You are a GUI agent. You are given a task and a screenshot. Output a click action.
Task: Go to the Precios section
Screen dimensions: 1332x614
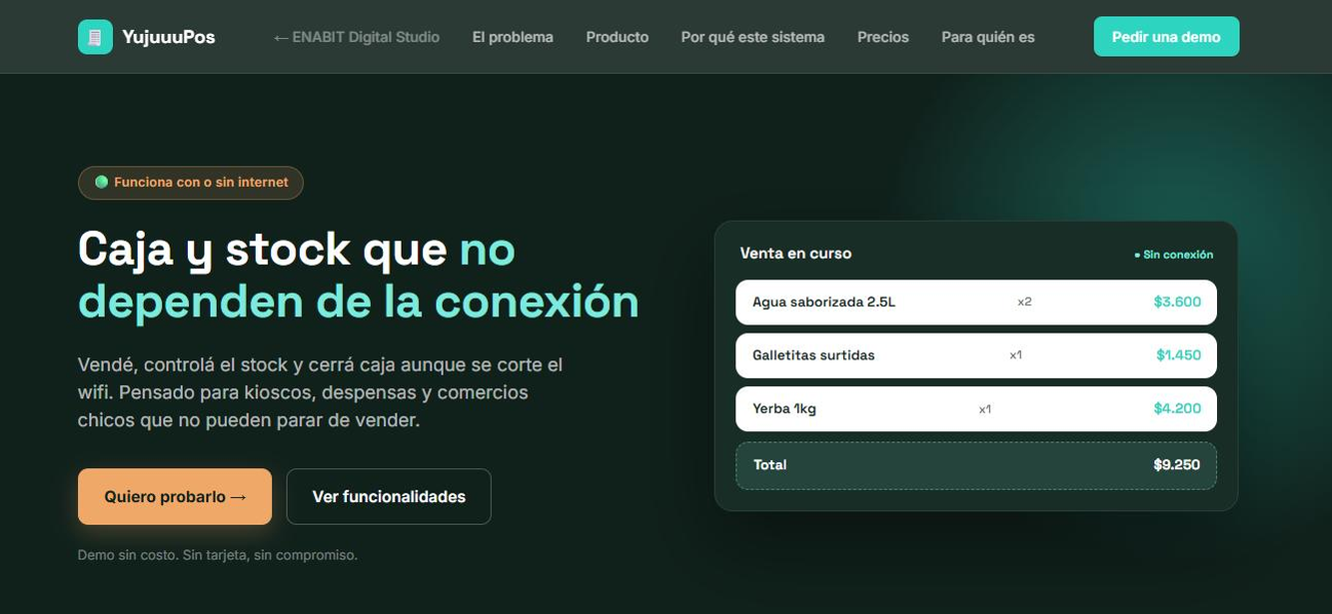coord(883,37)
